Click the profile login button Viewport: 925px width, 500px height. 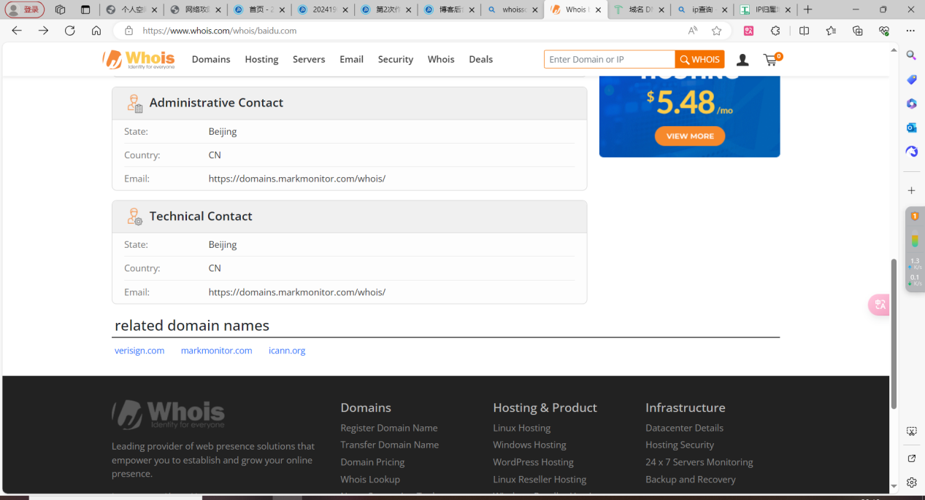coord(25,9)
